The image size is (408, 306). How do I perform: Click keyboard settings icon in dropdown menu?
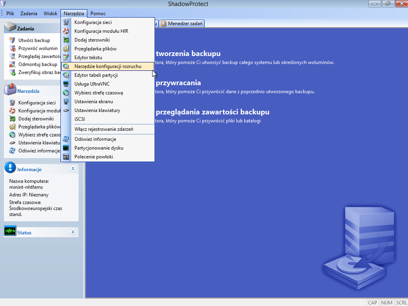pos(66,110)
